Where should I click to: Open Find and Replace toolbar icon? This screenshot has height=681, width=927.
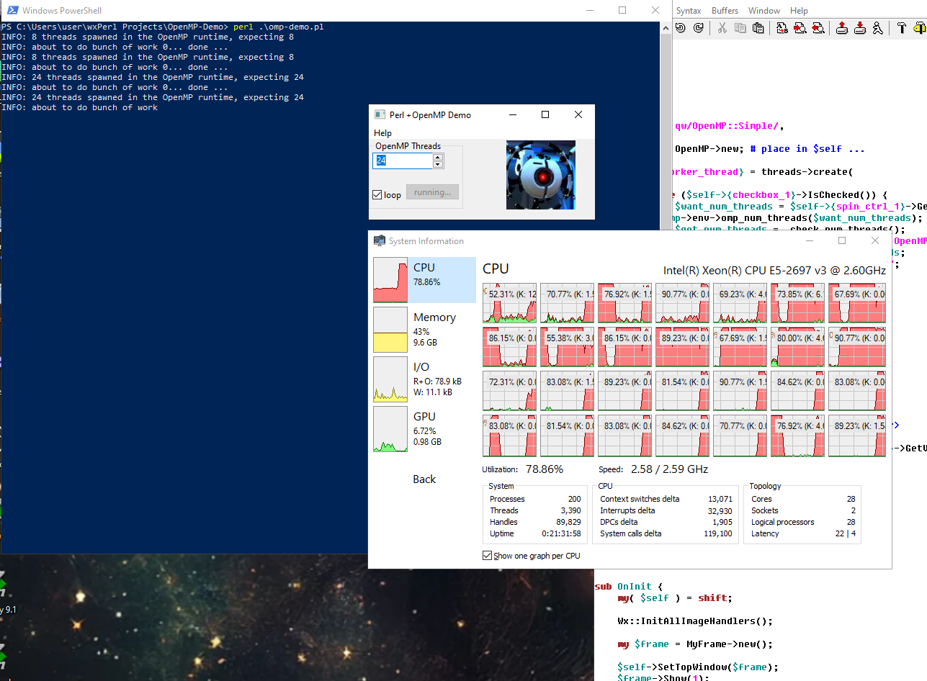782,28
